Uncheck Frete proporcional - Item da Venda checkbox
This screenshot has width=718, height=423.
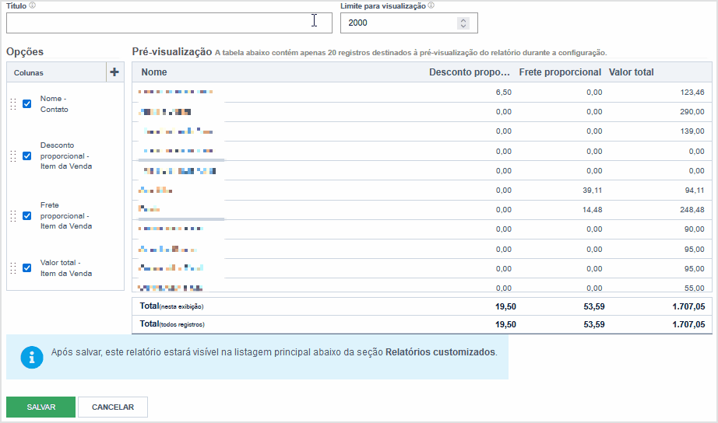click(27, 216)
